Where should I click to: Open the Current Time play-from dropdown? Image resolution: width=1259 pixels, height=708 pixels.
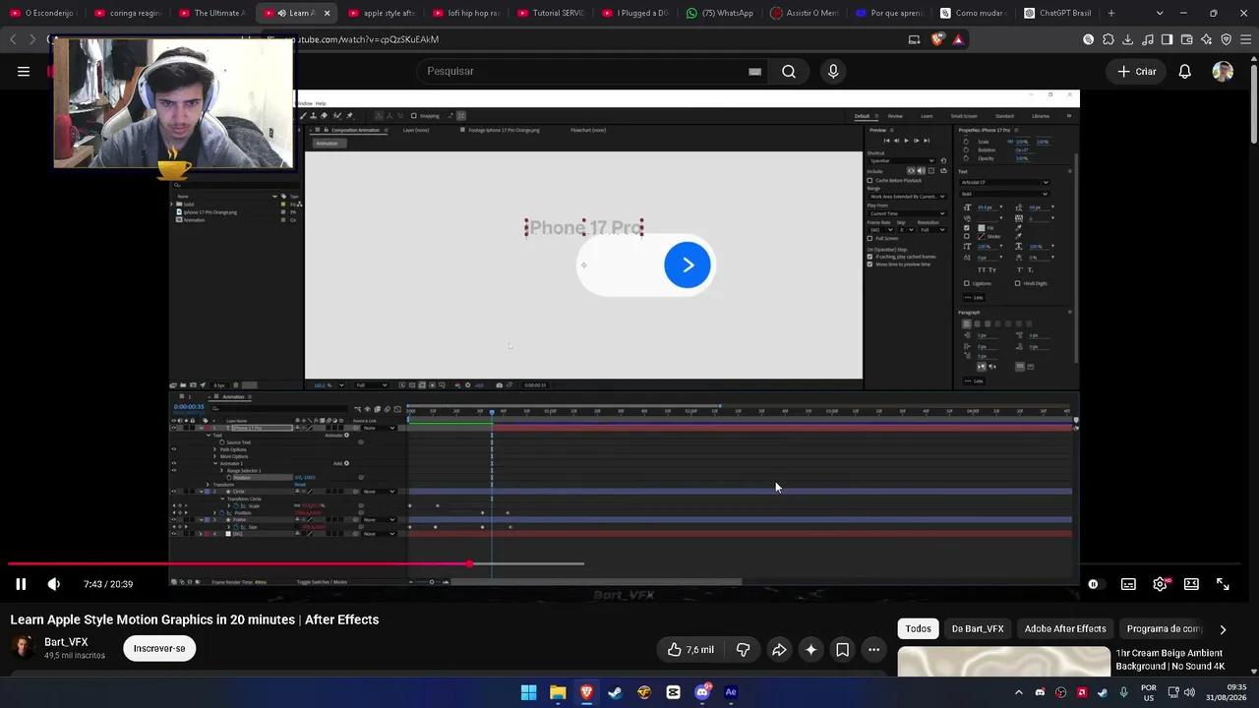click(x=906, y=213)
